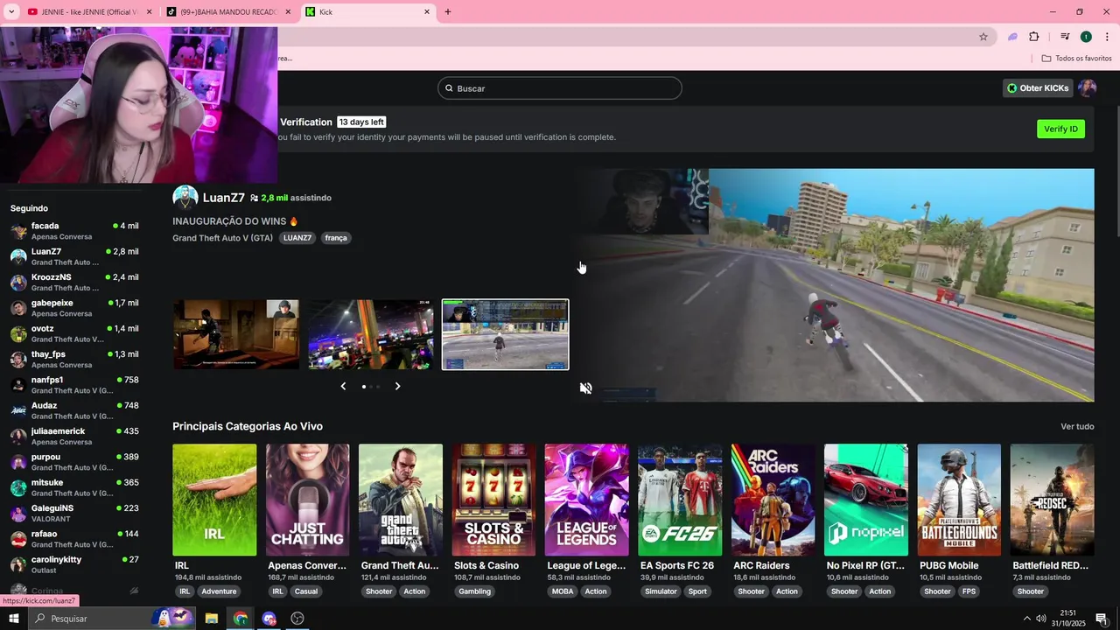Open Audaz channel in sidebar
Screen dimensions: 1120x630
click(x=74, y=410)
